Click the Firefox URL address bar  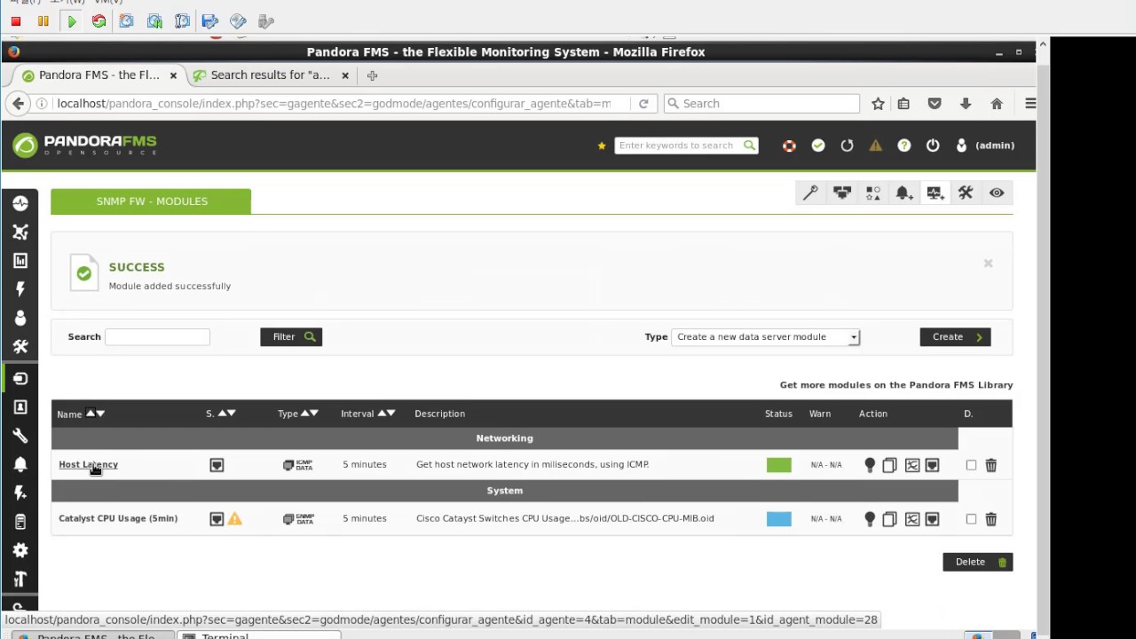coord(334,104)
